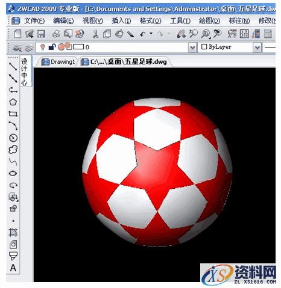This screenshot has width=281, height=288.
Task: Select the Arc tool
Action: [x=13, y=126]
